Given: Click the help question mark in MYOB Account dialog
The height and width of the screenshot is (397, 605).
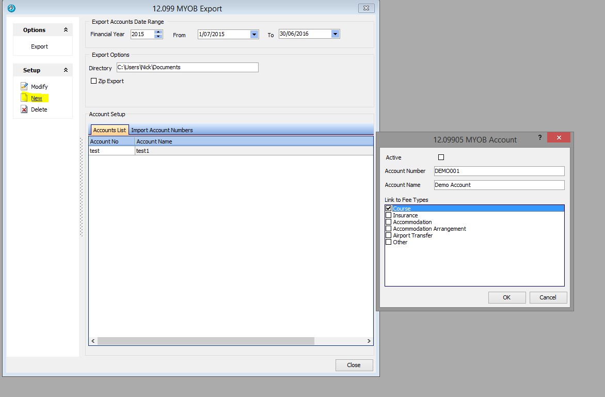Looking at the screenshot, I should [x=540, y=137].
